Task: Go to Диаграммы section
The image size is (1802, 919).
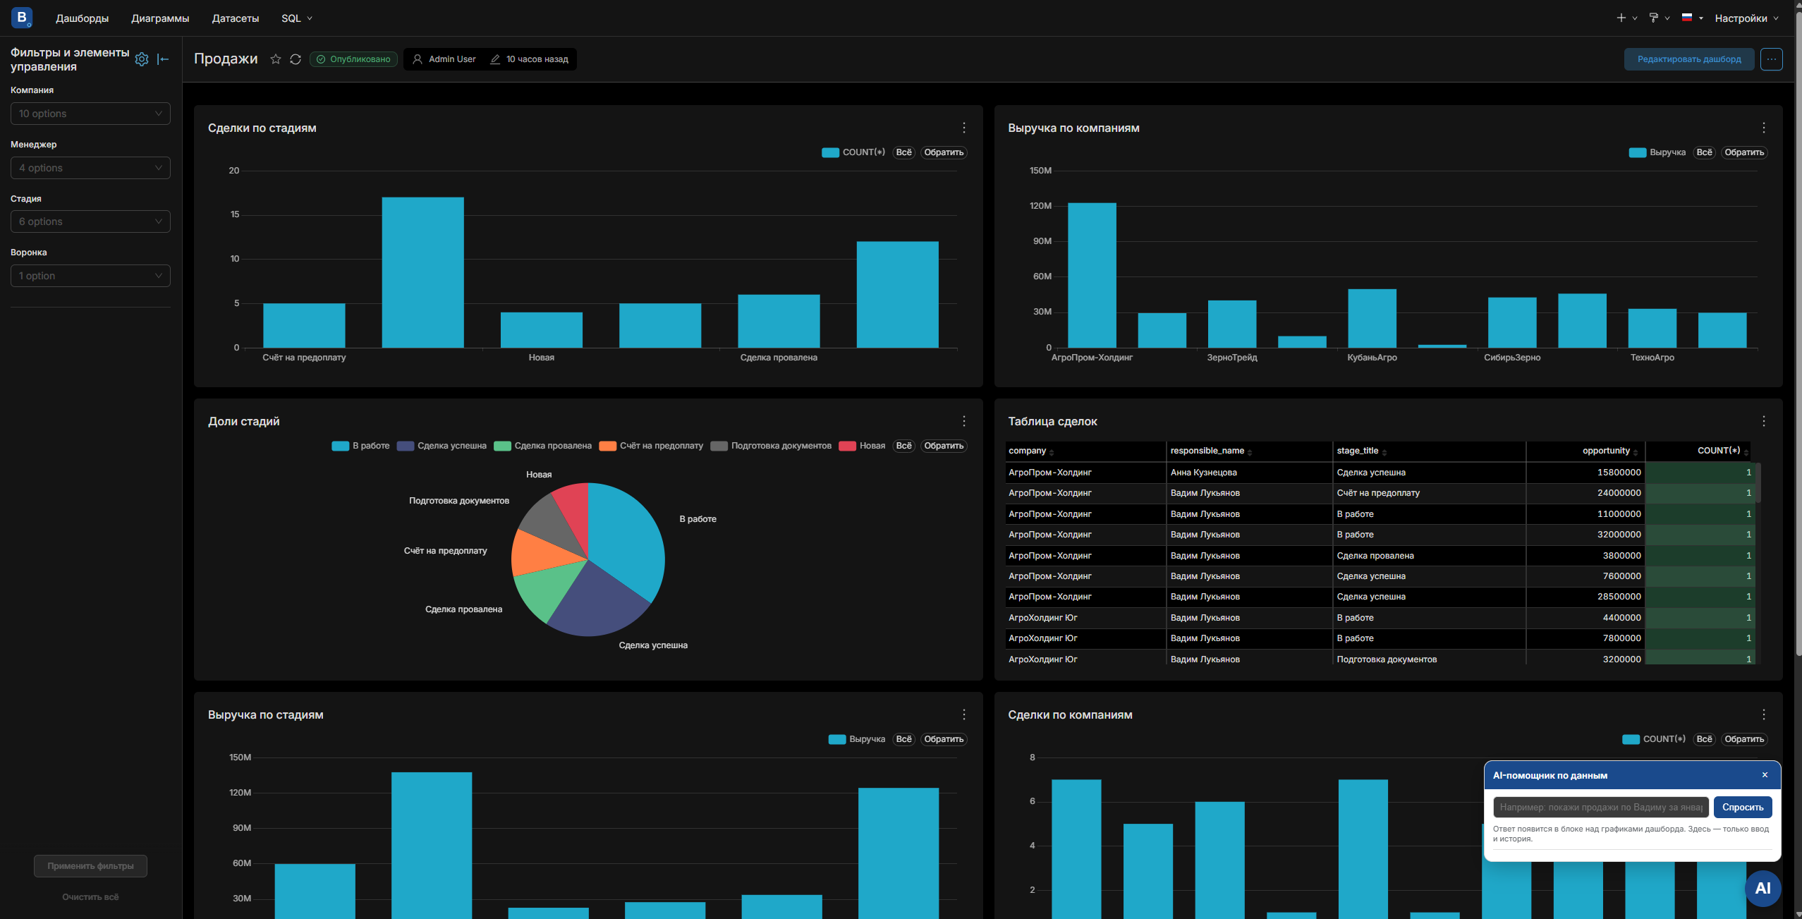Action: [160, 18]
